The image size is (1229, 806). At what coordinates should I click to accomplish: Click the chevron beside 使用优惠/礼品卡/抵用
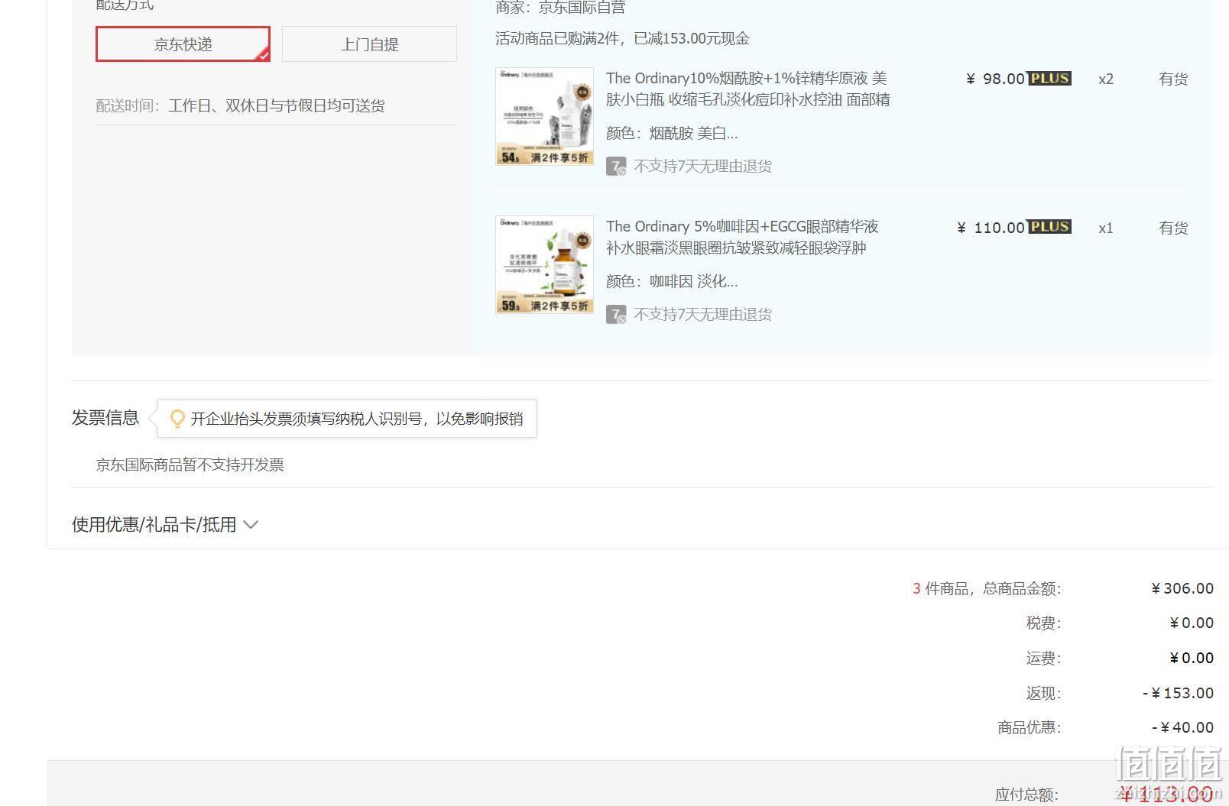point(251,525)
